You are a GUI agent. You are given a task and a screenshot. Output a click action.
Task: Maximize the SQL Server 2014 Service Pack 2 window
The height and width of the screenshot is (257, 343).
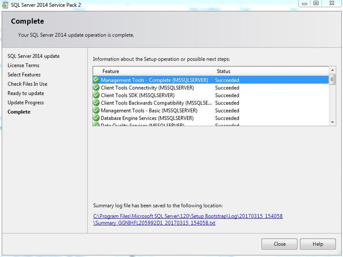316,3
